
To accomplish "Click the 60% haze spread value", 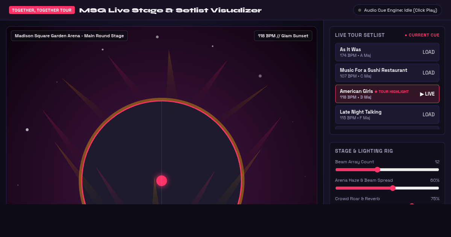I will tap(435, 180).
